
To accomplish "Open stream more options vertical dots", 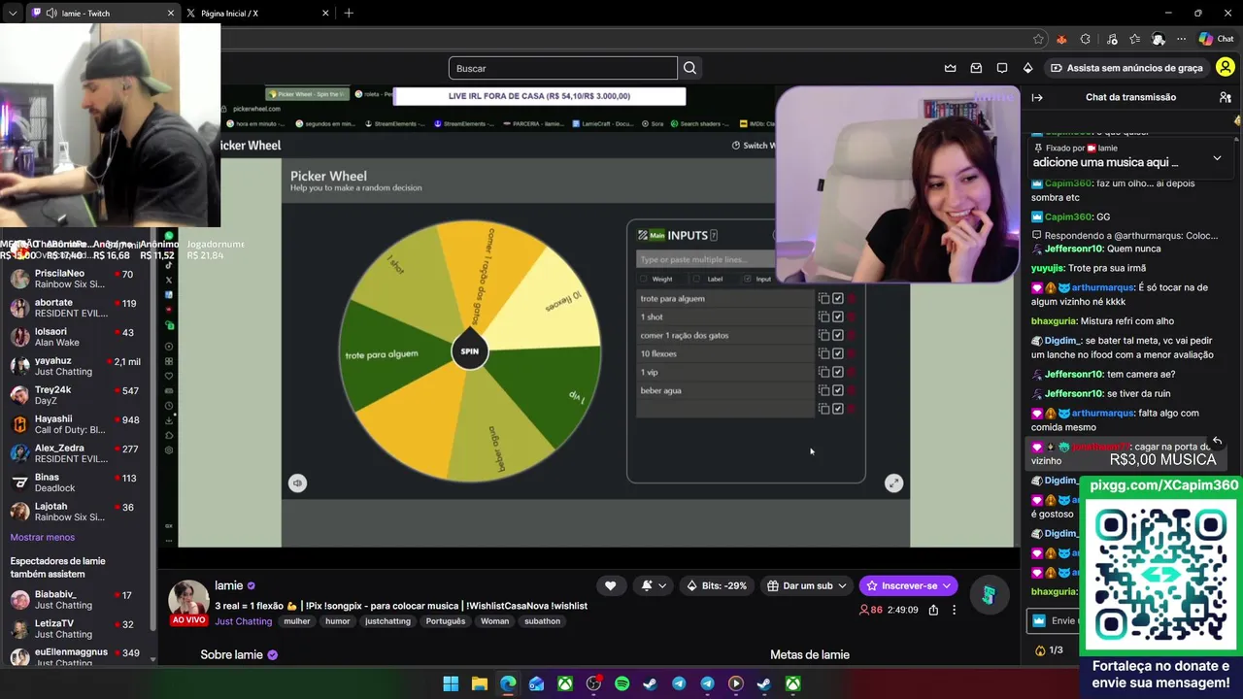I will (x=954, y=610).
